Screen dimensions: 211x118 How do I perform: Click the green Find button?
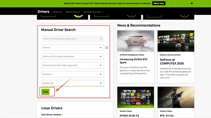point(45,92)
